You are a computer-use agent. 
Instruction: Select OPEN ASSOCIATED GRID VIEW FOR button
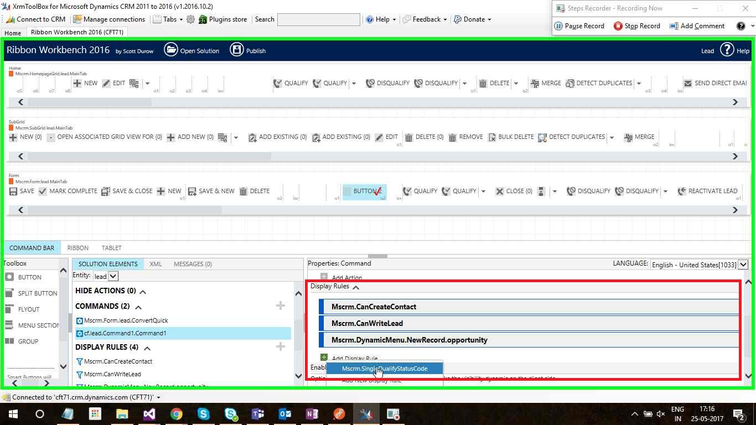(104, 137)
